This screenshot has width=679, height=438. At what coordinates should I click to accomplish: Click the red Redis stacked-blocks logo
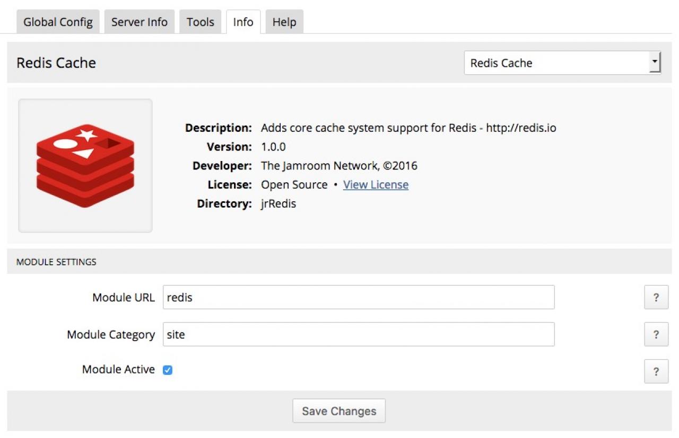click(85, 165)
